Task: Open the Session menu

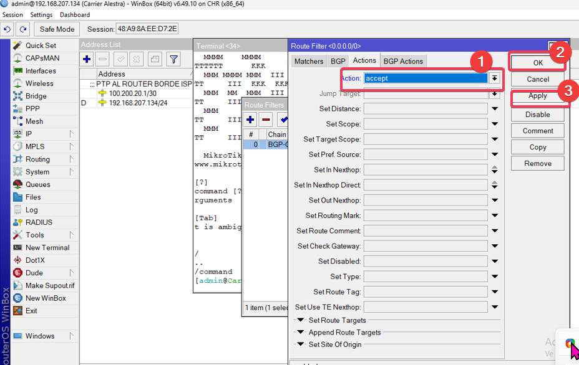Action: coord(12,15)
